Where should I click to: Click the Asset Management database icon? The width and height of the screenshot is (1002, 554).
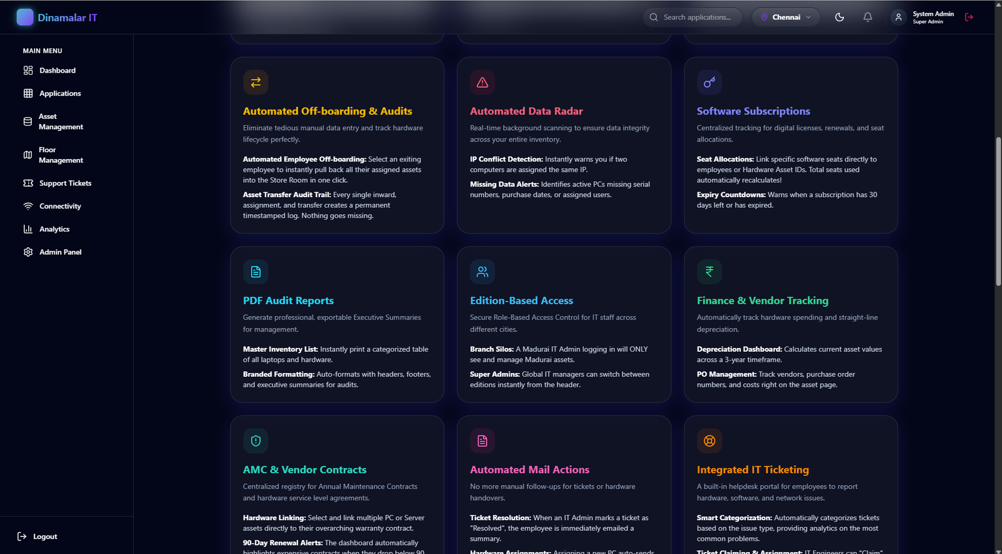click(x=28, y=121)
